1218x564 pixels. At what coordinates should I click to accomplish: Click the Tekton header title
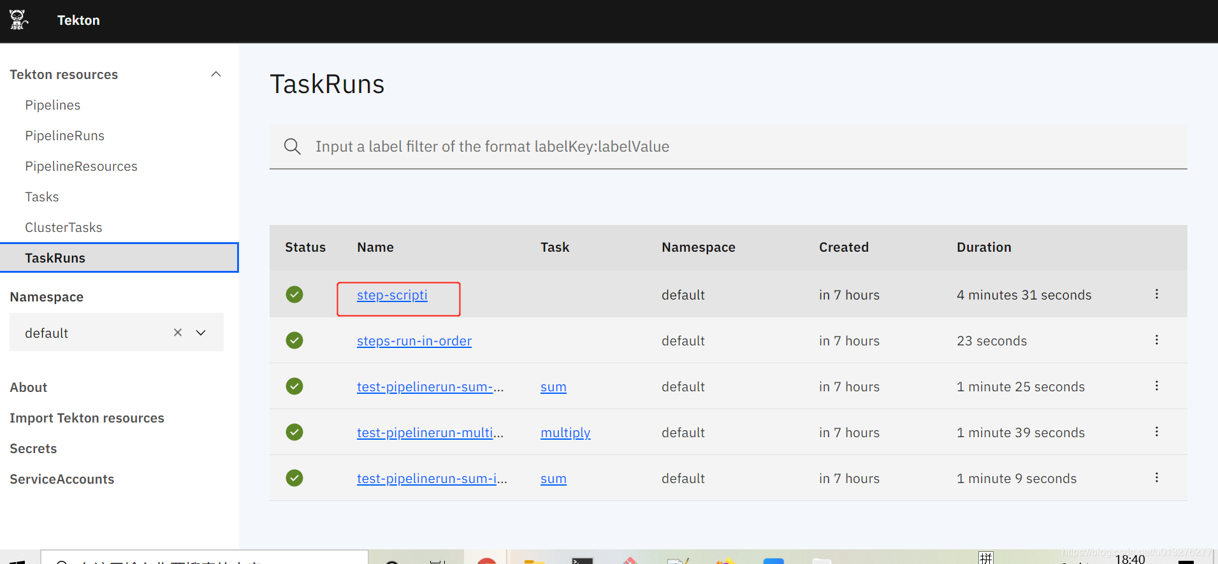coord(78,20)
